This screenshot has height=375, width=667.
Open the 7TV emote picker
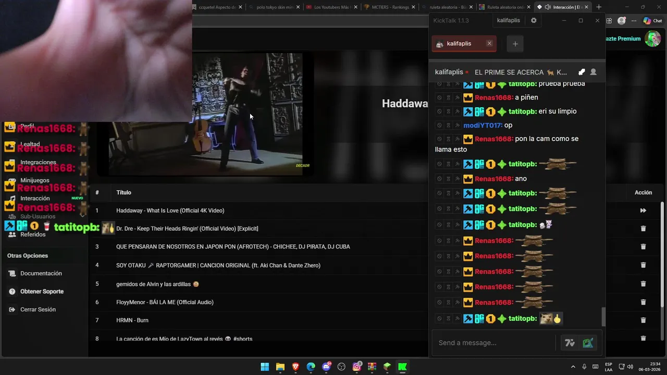[570, 343]
